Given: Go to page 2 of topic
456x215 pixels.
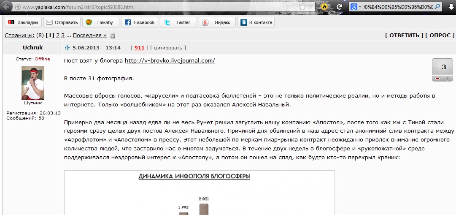Looking at the screenshot, I should point(58,35).
